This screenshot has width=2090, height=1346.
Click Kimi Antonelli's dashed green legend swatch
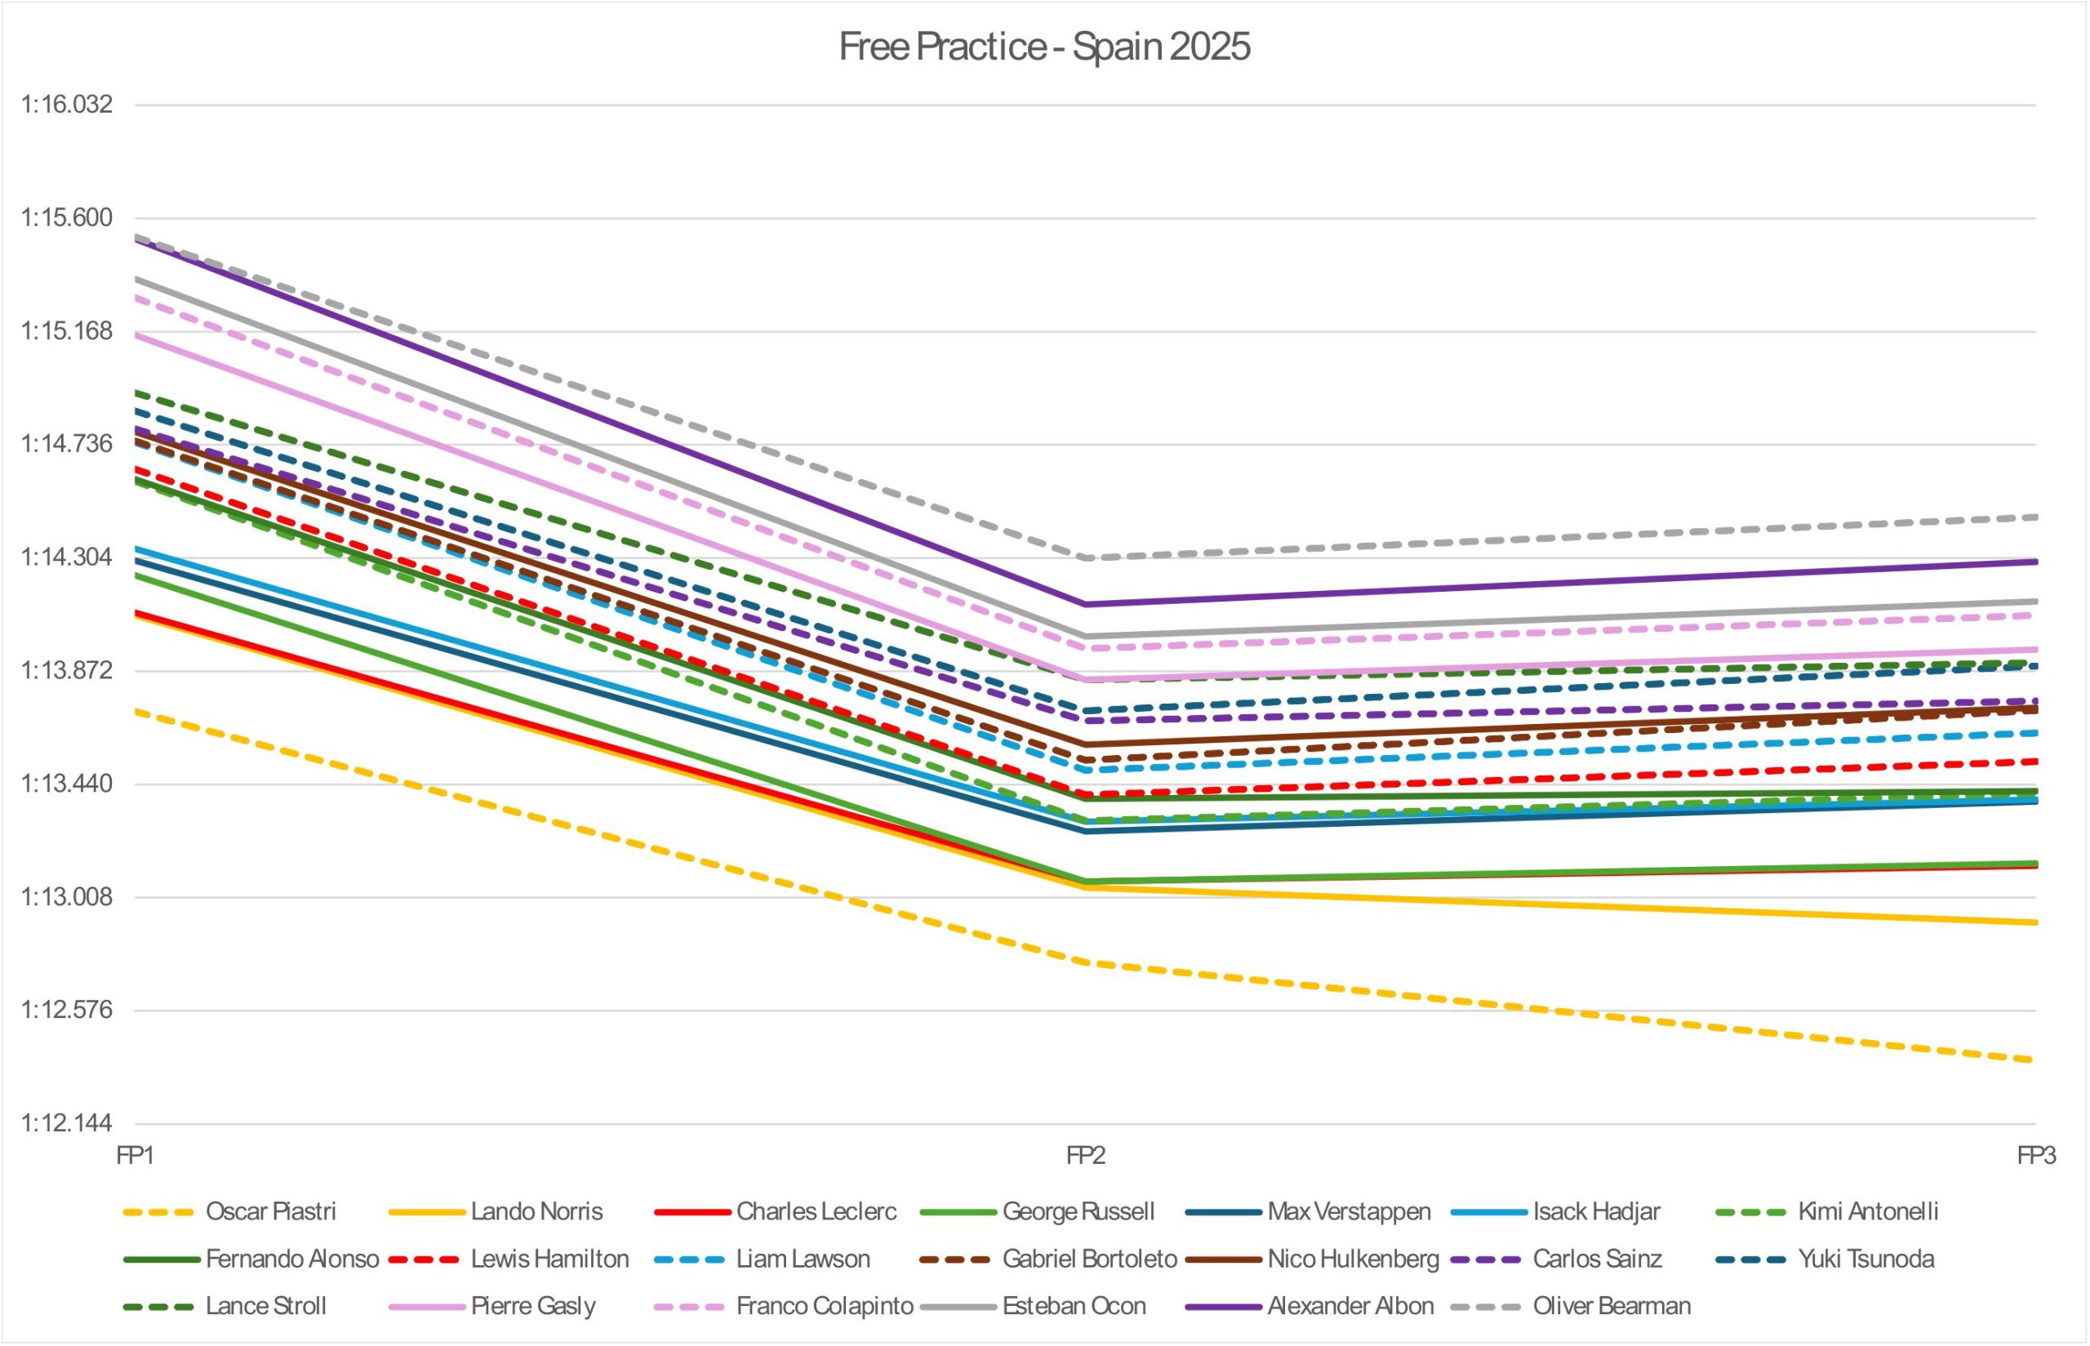1753,1212
